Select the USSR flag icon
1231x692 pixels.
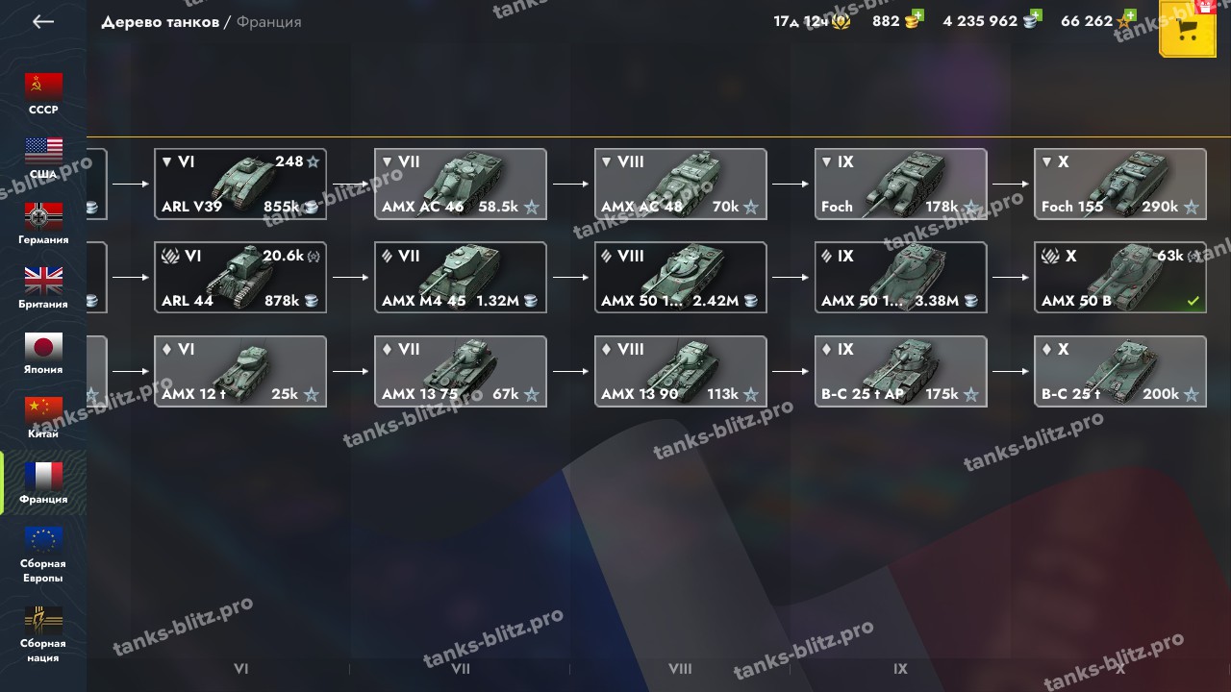coord(43,86)
